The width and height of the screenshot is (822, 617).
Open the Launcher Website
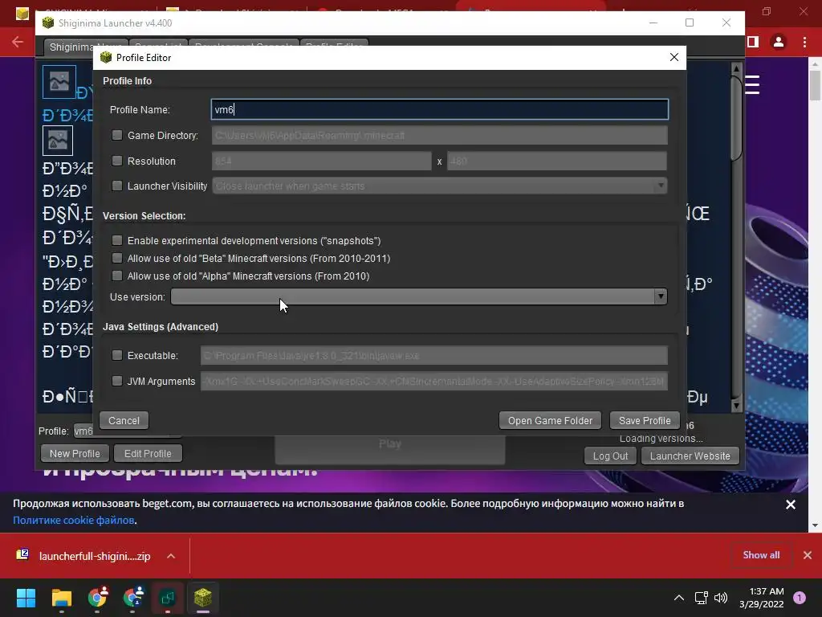[690, 456]
